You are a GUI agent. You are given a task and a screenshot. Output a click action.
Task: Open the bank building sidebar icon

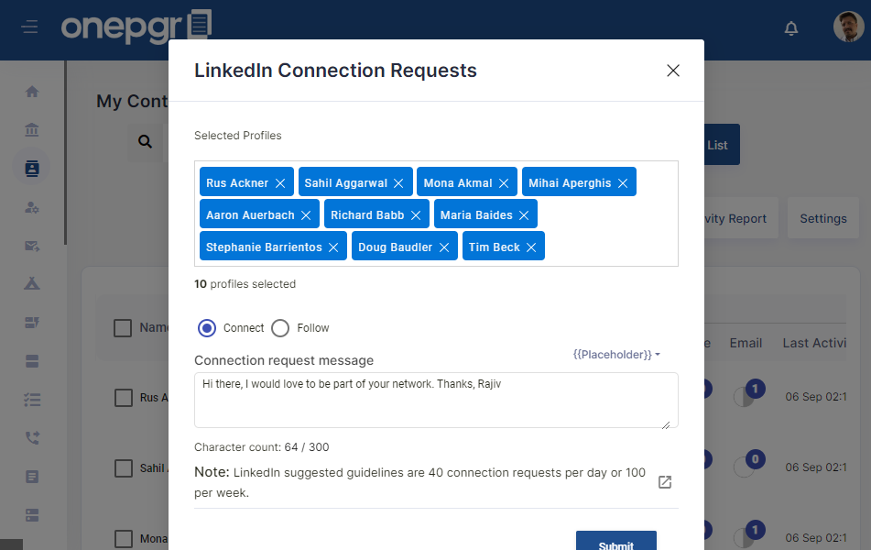pos(32,129)
